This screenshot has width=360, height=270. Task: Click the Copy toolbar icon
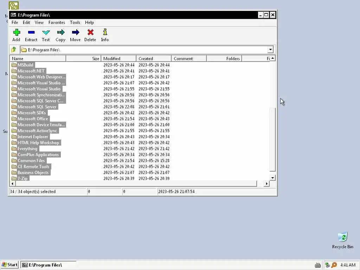click(x=60, y=32)
